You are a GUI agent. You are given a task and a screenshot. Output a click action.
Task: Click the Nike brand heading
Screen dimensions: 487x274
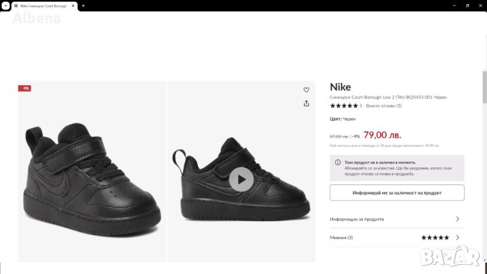340,87
